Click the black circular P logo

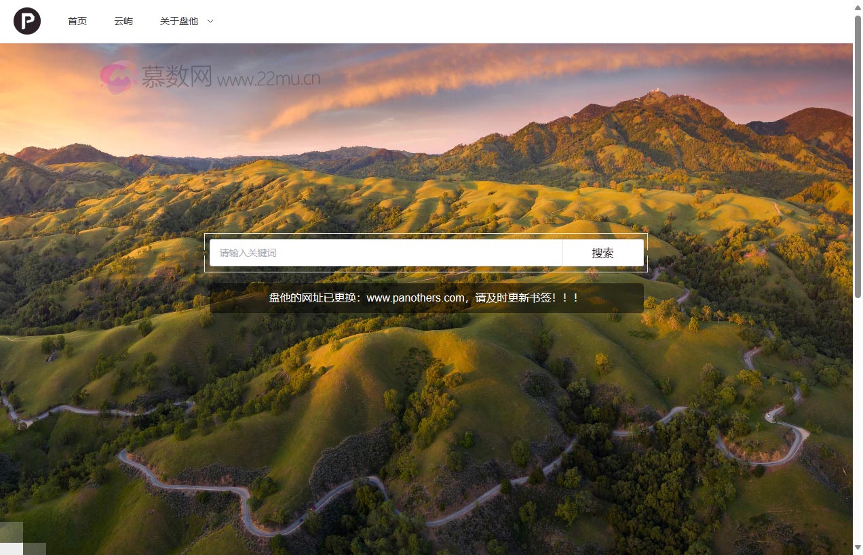point(27,21)
